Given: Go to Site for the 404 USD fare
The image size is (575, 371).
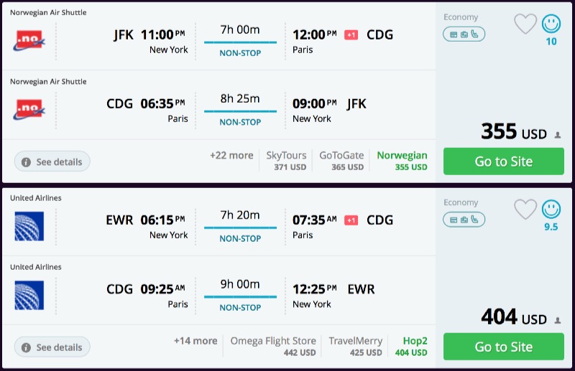Looking at the screenshot, I should (503, 347).
